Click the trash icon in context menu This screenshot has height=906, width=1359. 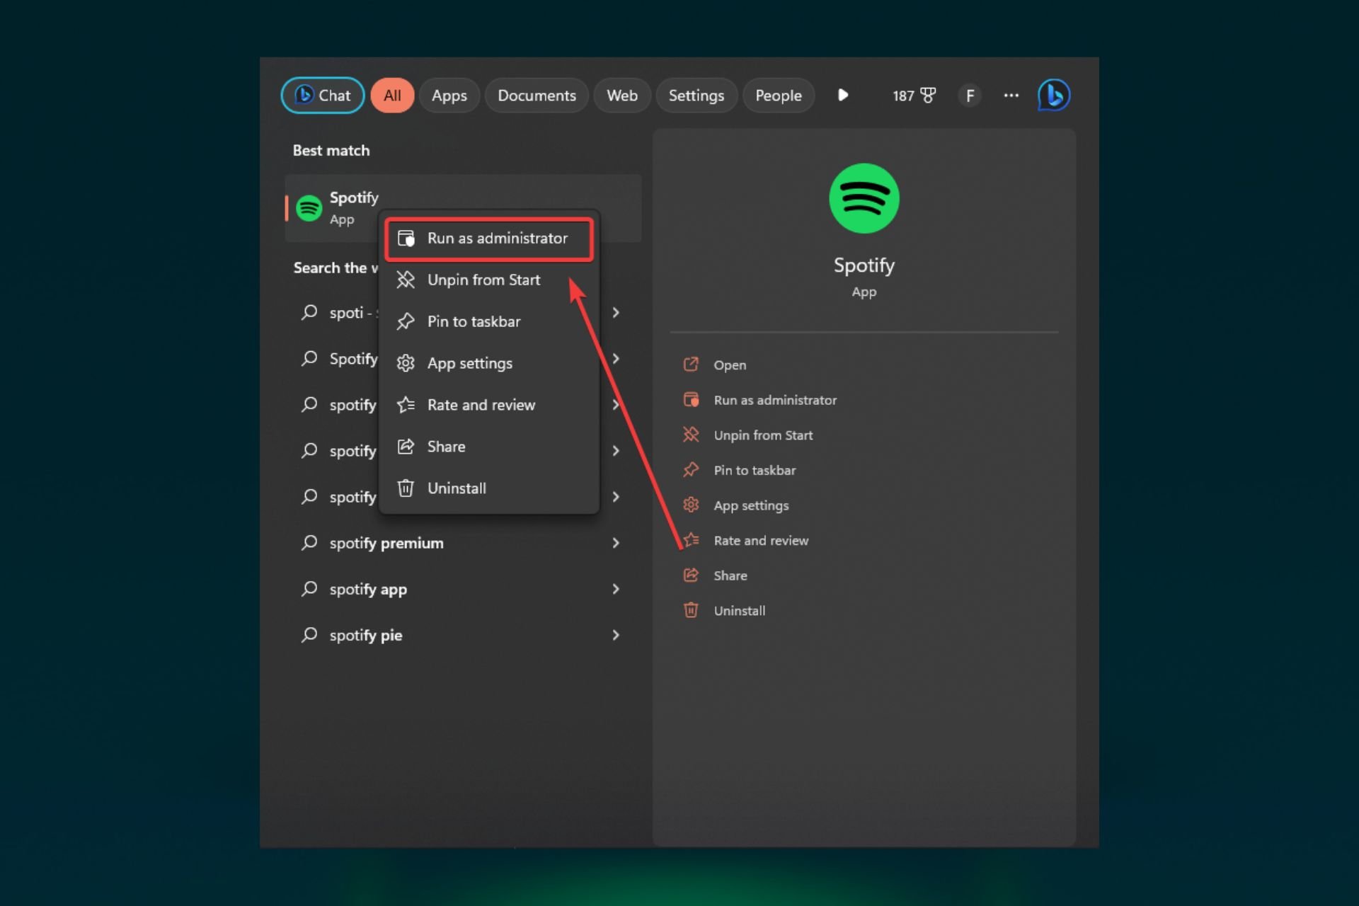[x=406, y=488]
